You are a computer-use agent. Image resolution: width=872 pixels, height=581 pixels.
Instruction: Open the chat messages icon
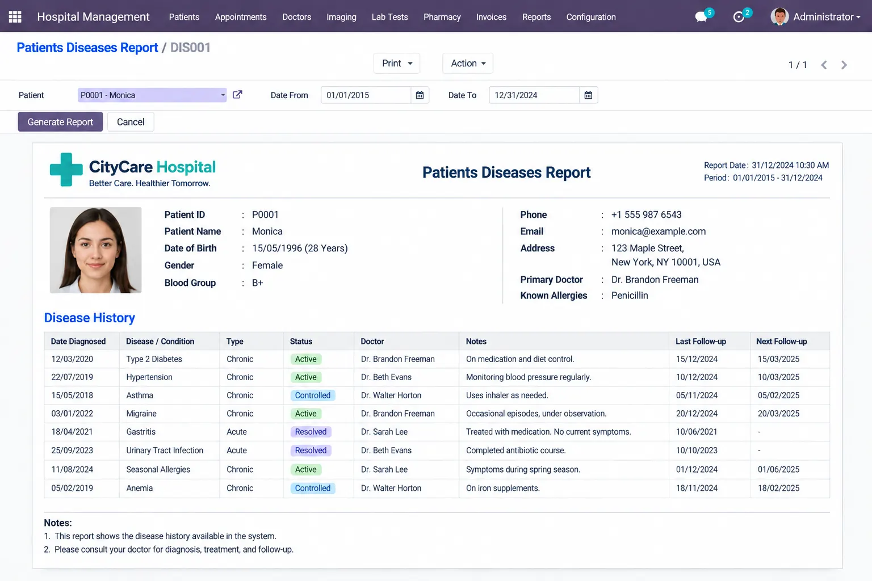pyautogui.click(x=701, y=17)
